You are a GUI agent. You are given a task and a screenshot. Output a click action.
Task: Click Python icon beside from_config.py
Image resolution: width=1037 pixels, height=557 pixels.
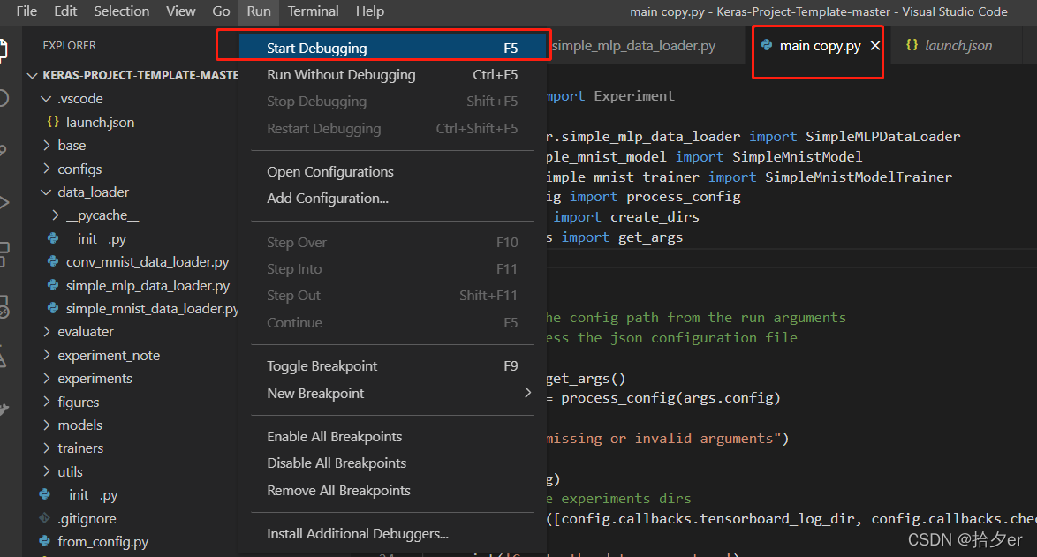pos(44,541)
